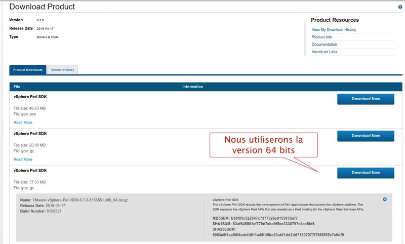Download the 37.53 MB 64-bit package
This screenshot has height=244, width=405.
pos(366,173)
